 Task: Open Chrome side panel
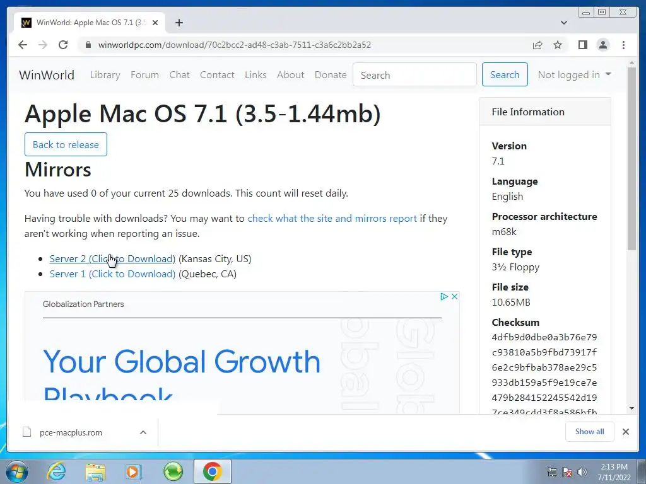point(582,45)
